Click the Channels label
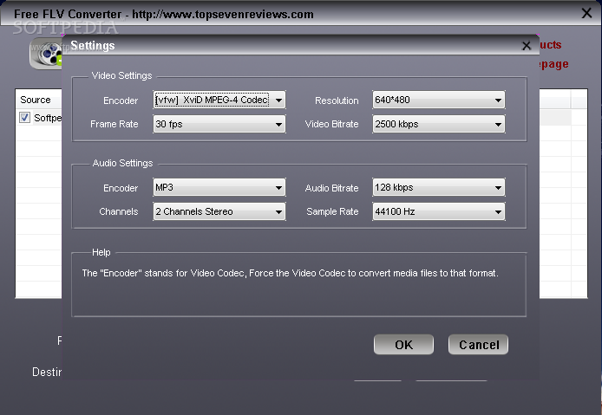 tap(118, 211)
